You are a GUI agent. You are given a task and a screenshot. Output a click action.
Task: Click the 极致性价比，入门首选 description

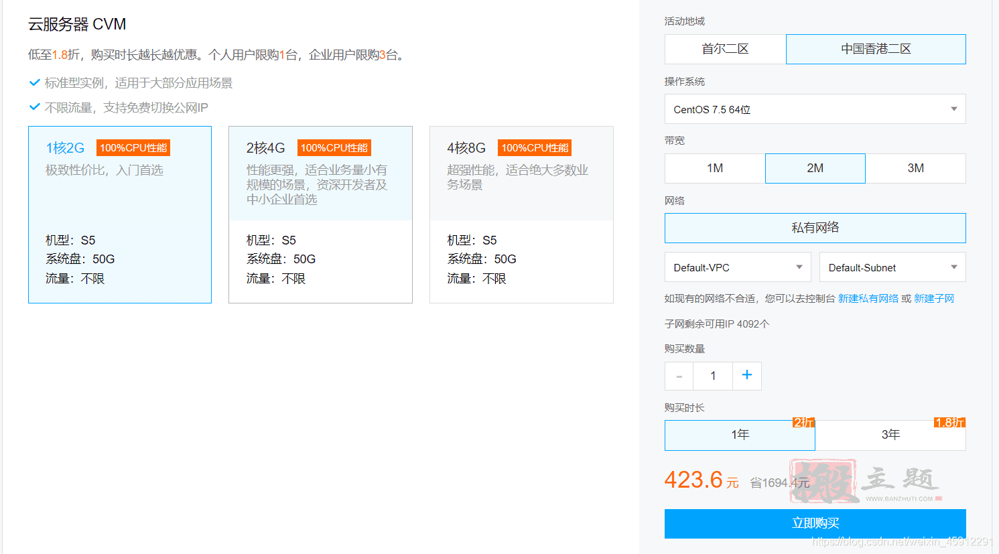click(105, 170)
